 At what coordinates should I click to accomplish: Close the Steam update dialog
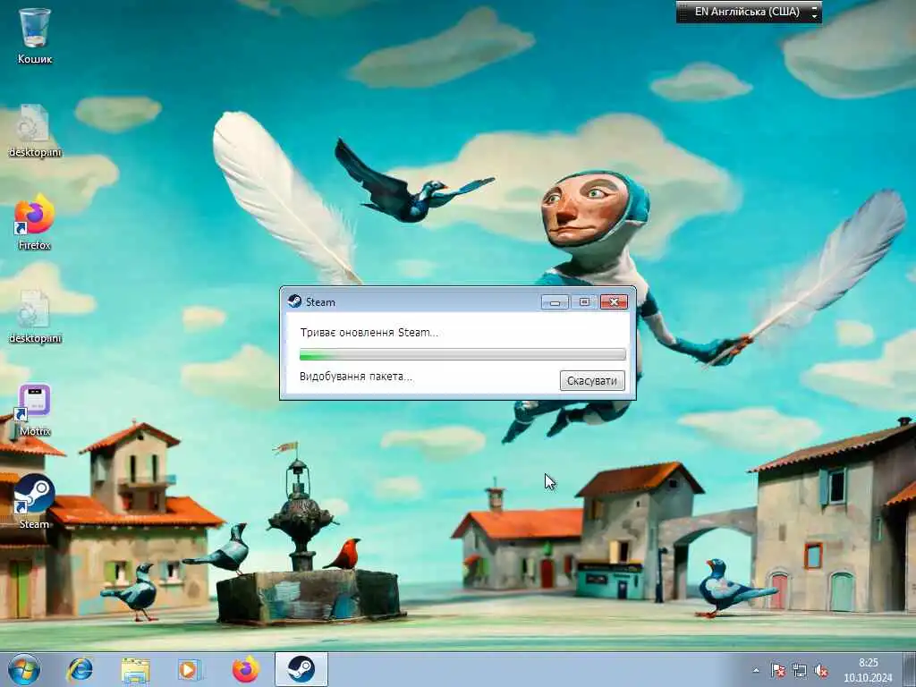tap(614, 302)
